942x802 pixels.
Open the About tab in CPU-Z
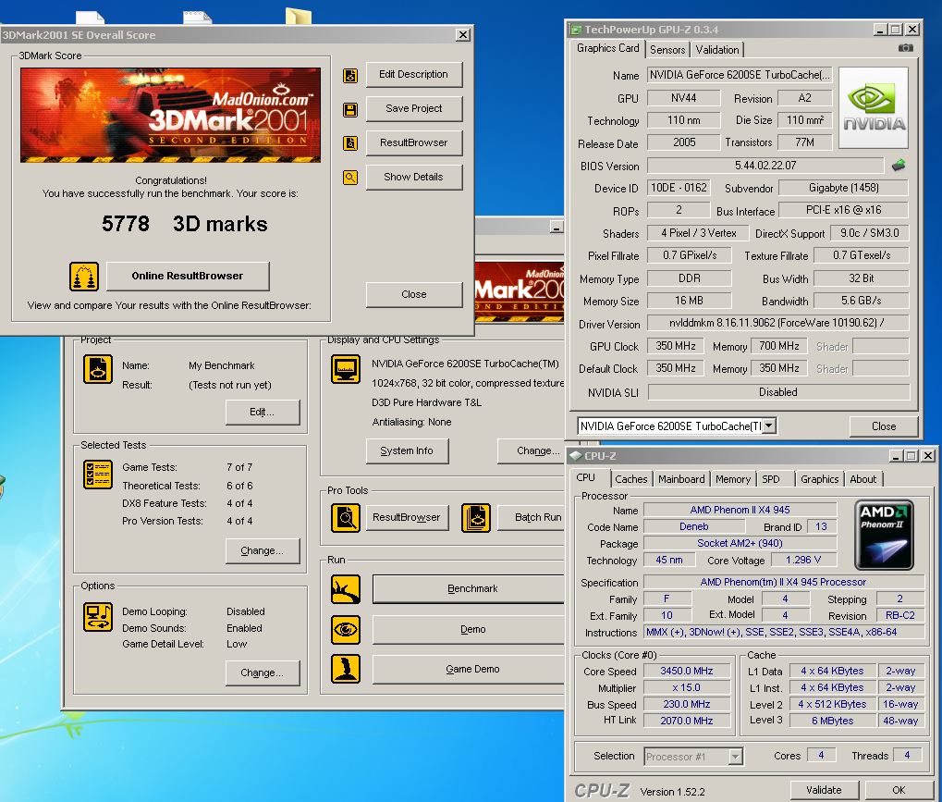862,479
